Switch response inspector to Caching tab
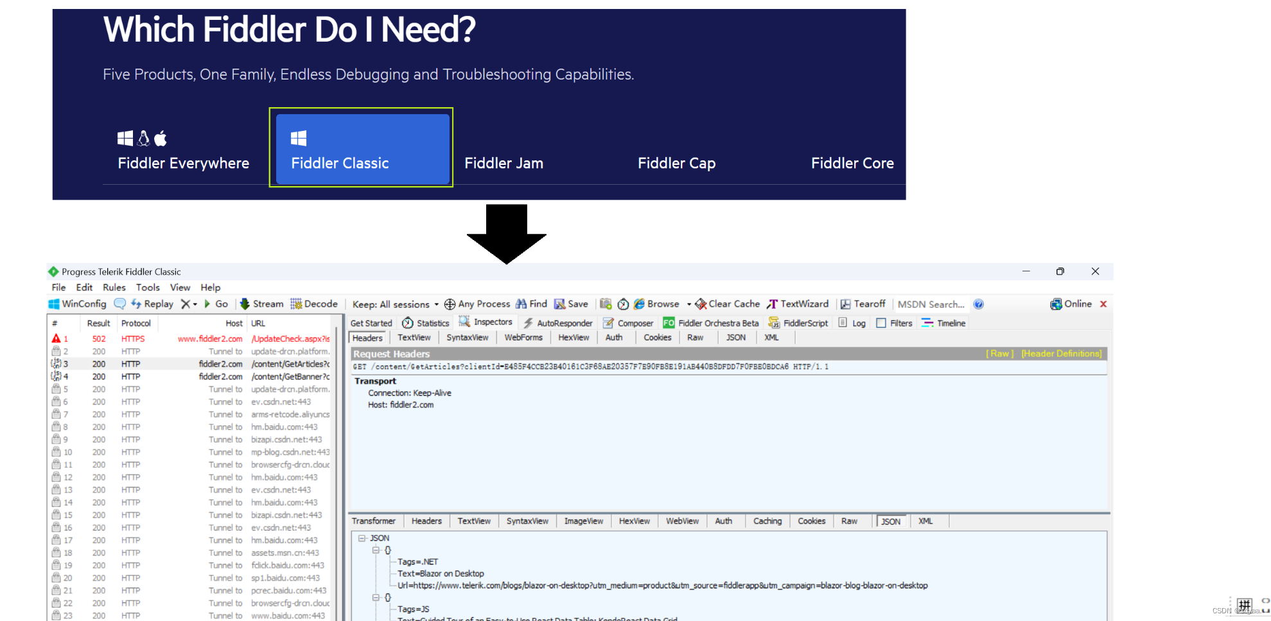The image size is (1271, 621). point(767,521)
